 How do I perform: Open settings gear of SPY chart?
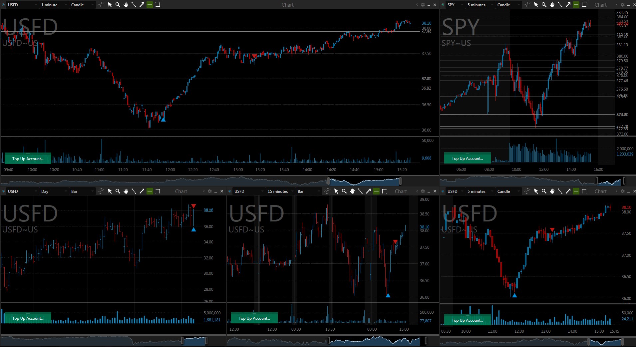(x=623, y=5)
